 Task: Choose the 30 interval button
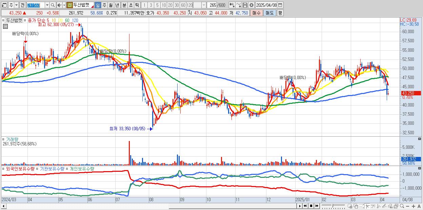point(177,5)
